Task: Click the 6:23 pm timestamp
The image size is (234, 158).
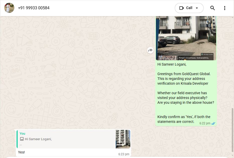Action: click(x=124, y=154)
